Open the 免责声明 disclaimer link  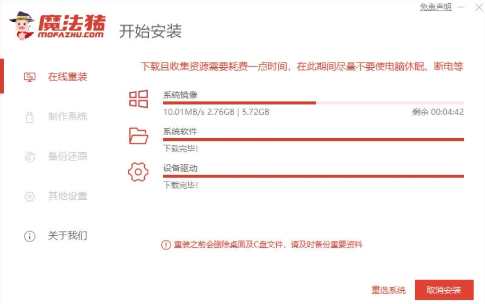click(x=435, y=7)
